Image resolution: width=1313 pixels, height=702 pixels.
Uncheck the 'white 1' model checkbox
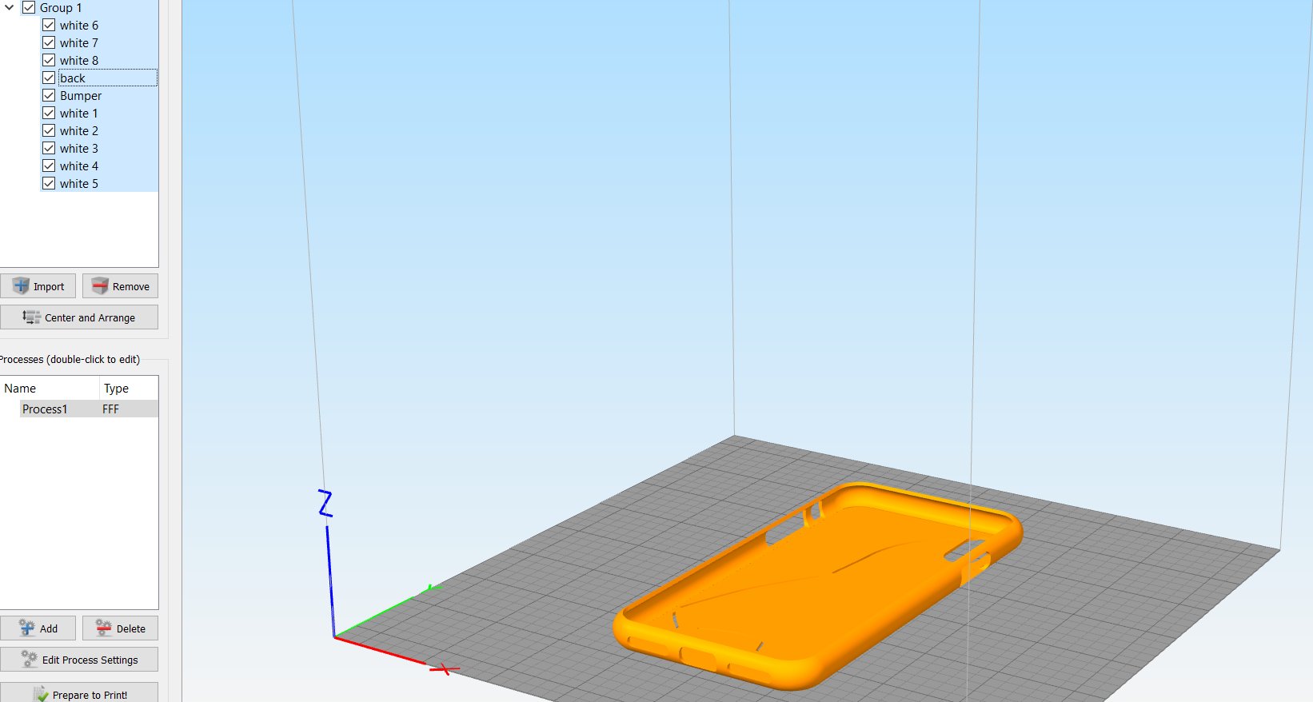[x=49, y=114]
